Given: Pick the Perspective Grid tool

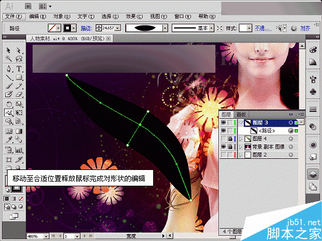Looking at the screenshot, I should click(19, 121).
